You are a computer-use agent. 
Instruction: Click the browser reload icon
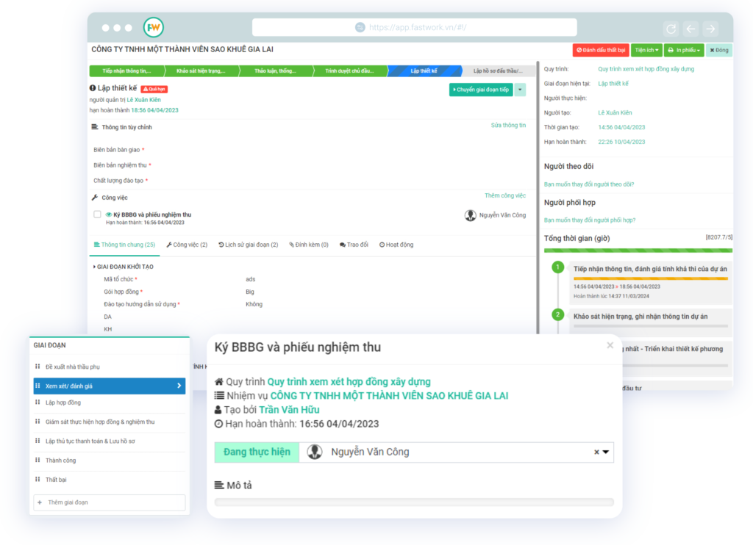671,29
